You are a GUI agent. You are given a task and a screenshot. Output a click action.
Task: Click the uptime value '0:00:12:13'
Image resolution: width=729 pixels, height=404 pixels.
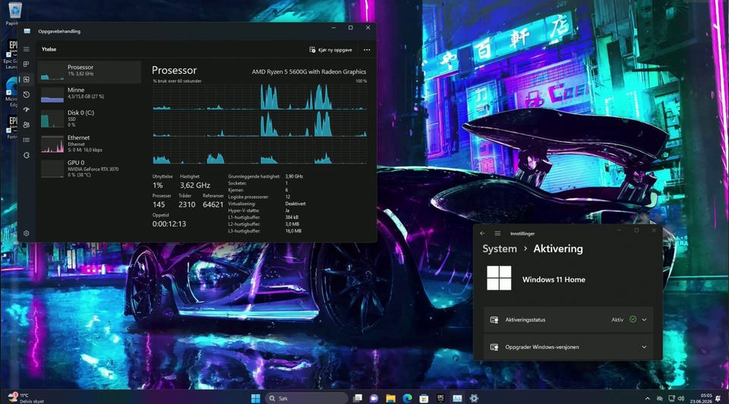[x=169, y=224]
